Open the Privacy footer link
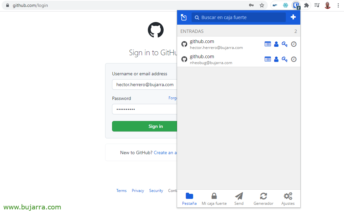344x214 pixels. (138, 191)
